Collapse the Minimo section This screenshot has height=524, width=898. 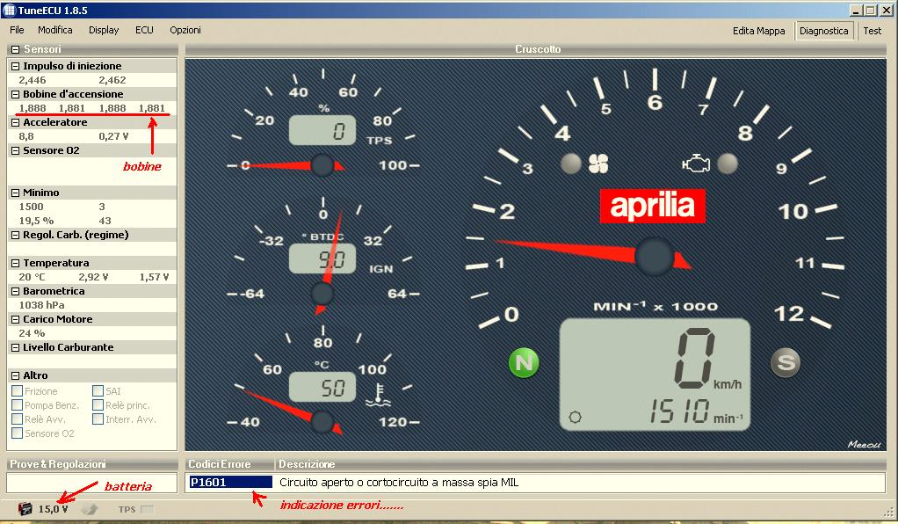tap(16, 193)
